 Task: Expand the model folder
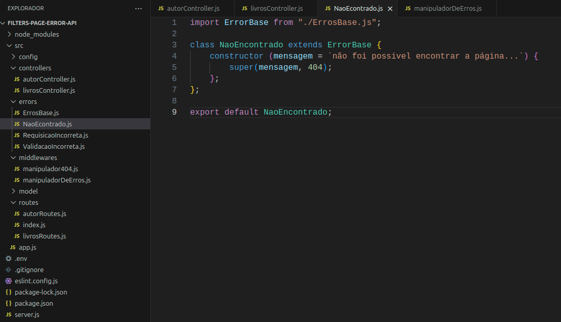(x=28, y=191)
